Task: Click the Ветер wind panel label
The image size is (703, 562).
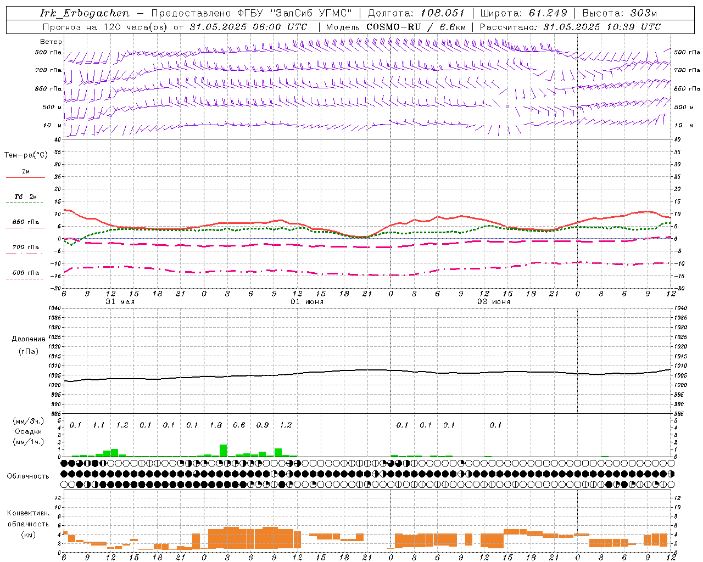Action: (51, 42)
